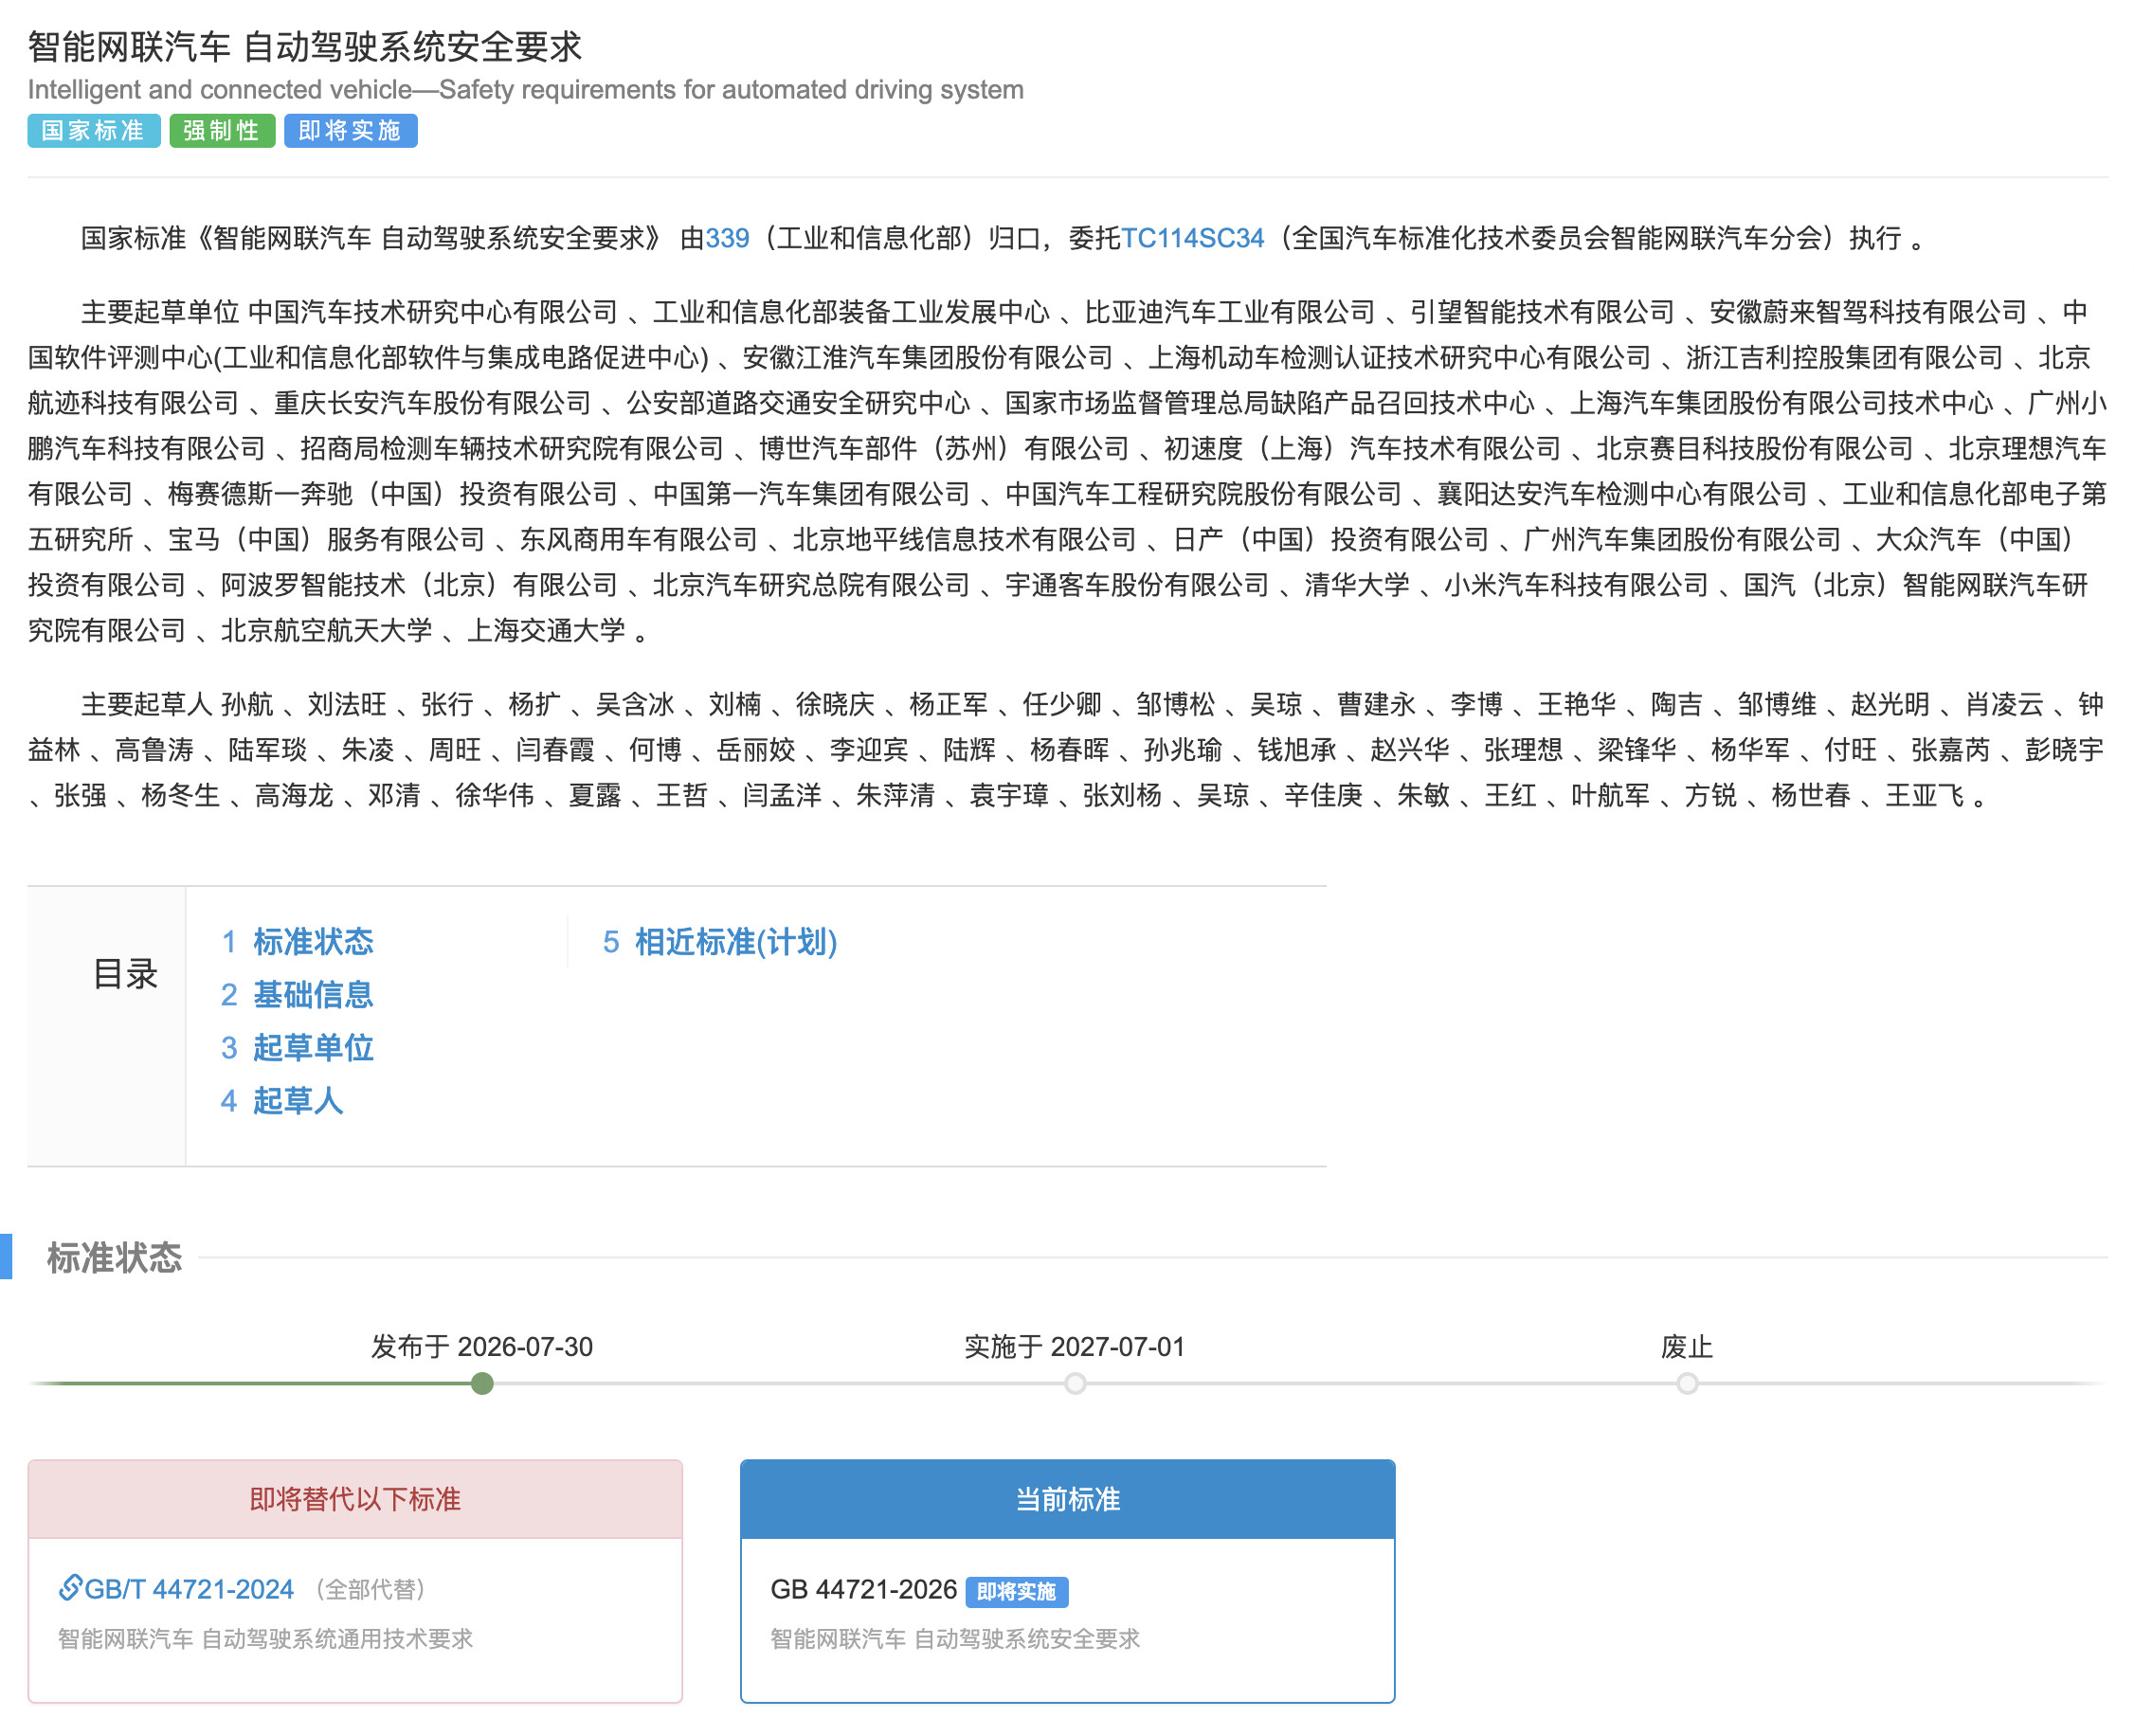The height and width of the screenshot is (1736, 2134).
Task: Click 上海交通大学 in the drafting units
Action: (546, 630)
